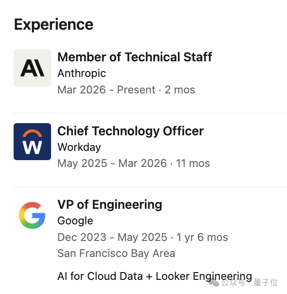Click the WeChat watermark icon
The image size is (287, 294).
(214, 283)
